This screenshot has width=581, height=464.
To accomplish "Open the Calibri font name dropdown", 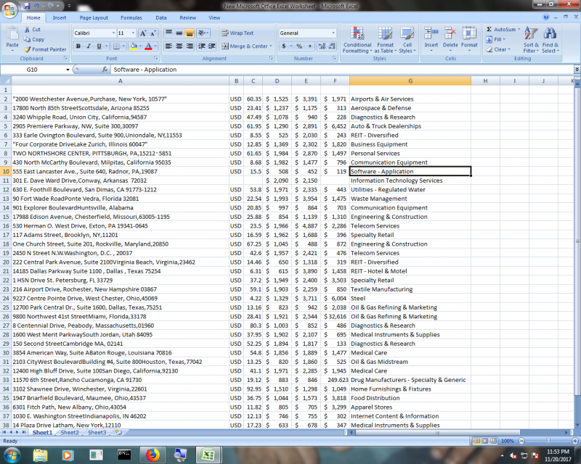I will click(113, 33).
